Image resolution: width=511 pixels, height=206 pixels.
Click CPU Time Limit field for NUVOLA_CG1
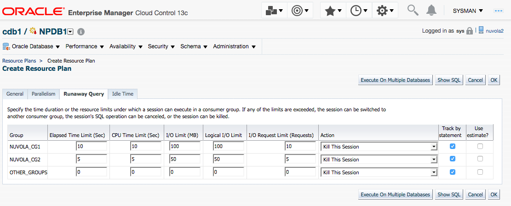coord(146,147)
